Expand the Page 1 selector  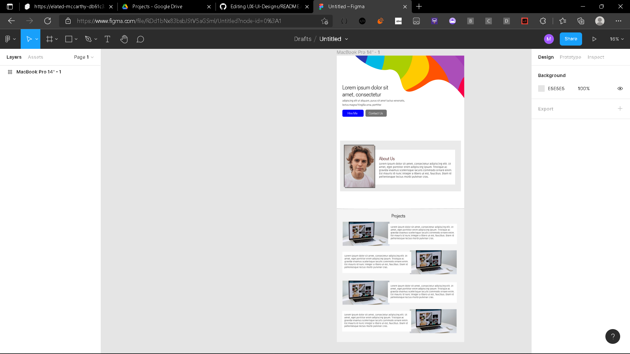(x=84, y=57)
